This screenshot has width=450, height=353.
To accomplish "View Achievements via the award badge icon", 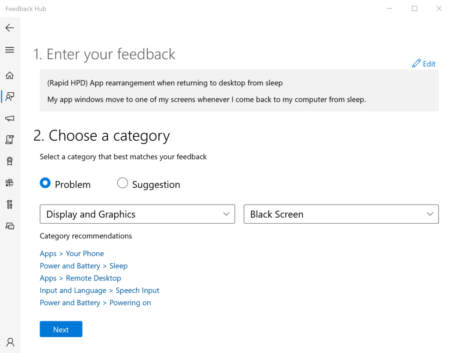I will 10,161.
